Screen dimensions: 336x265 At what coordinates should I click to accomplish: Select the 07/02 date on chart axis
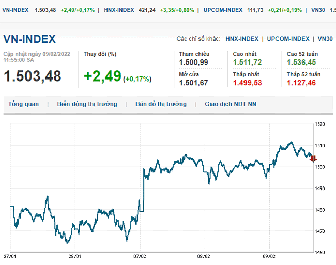coord(140,256)
